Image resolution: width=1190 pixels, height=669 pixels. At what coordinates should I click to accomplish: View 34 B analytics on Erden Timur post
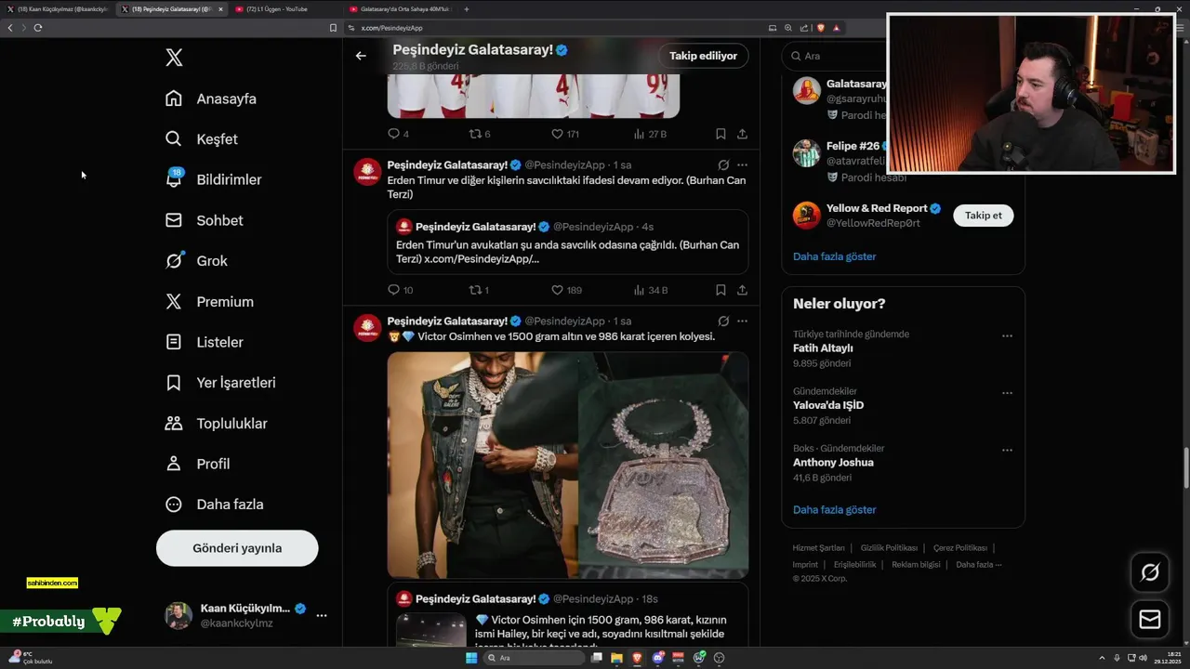(650, 290)
